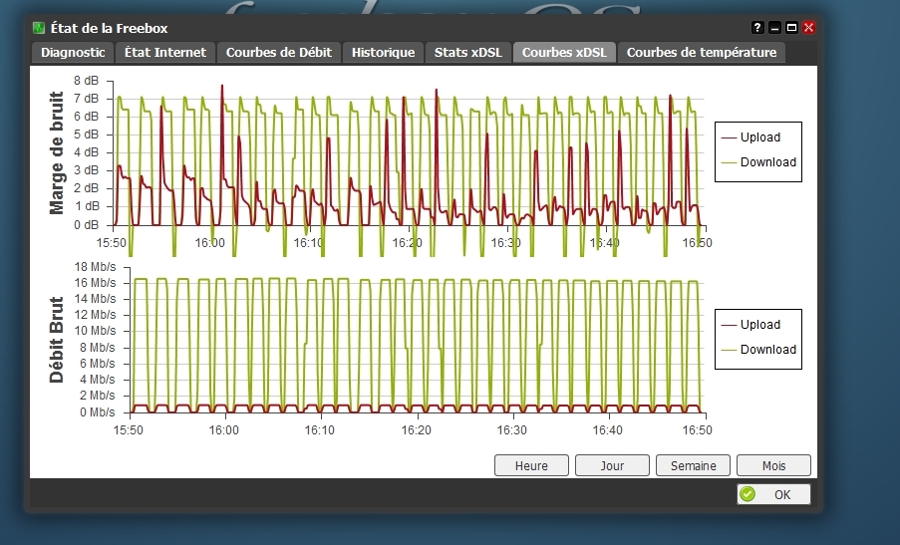Click the green Freebox status icon in title bar
Screen dimensions: 900x545
39,28
